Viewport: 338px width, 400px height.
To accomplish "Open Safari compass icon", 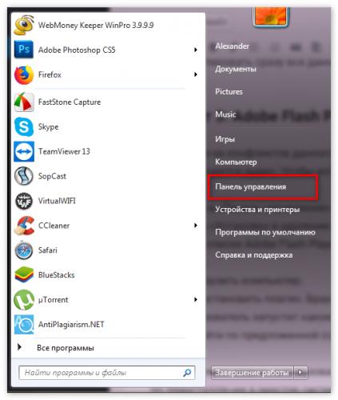I will (24, 250).
